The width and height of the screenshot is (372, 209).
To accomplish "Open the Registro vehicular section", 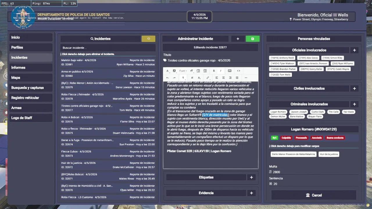I will [31, 98].
